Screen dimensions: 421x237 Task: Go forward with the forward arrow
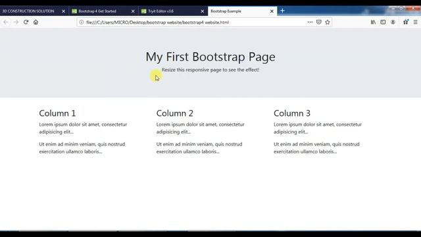[x=16, y=22]
